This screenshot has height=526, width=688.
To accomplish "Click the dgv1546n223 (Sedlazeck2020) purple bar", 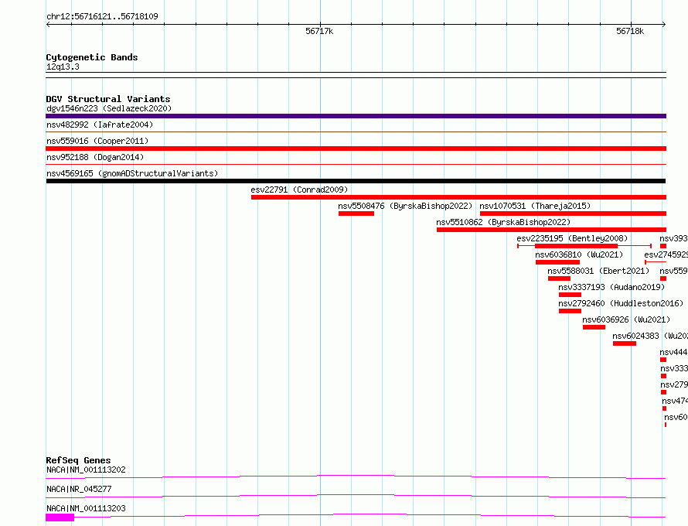I will point(356,116).
